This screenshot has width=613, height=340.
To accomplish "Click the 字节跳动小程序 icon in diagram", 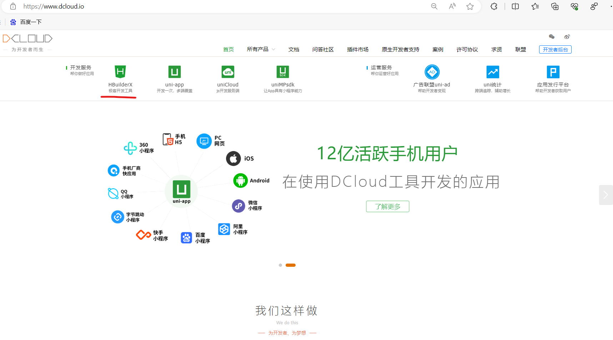I will click(117, 217).
